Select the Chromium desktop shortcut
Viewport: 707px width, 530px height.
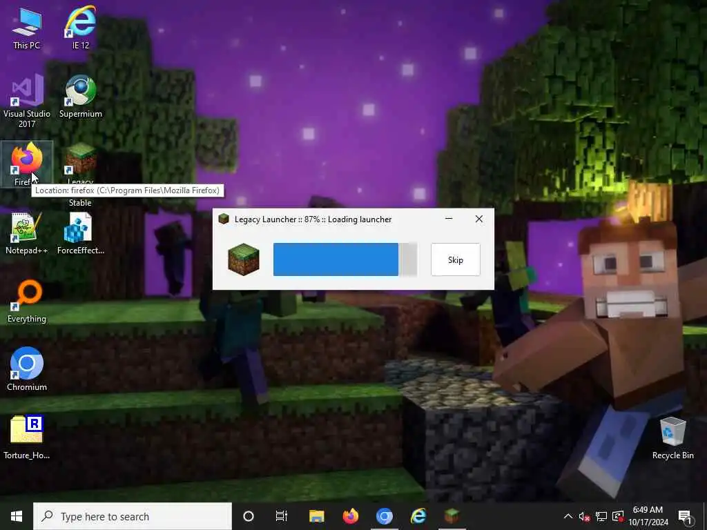27,370
